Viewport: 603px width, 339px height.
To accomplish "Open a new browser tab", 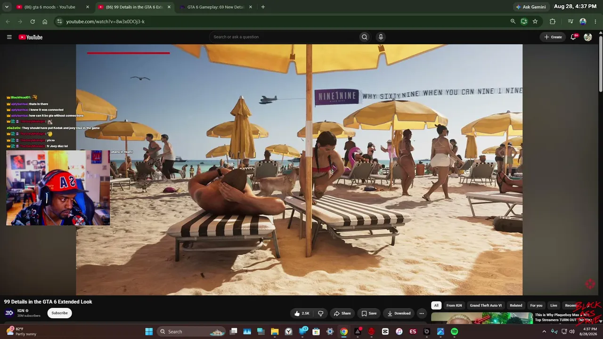I will click(x=263, y=7).
